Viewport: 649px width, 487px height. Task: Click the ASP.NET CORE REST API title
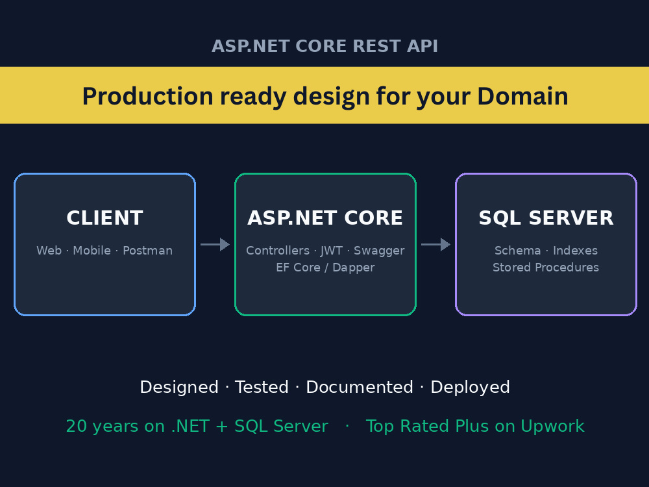point(325,46)
